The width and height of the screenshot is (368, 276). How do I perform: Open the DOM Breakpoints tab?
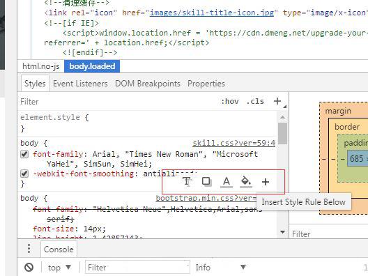(x=148, y=84)
